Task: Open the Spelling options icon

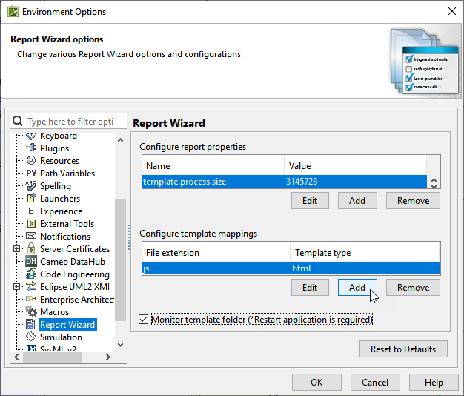Action: coord(31,186)
